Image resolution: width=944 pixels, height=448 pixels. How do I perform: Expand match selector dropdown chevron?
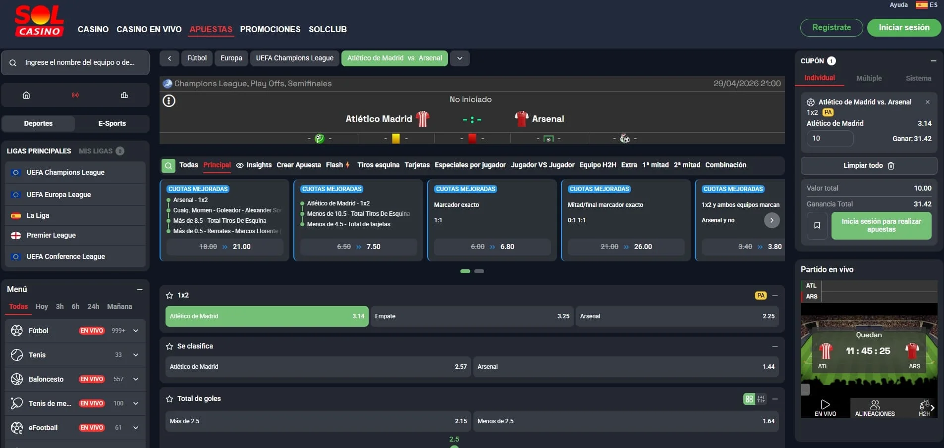460,58
